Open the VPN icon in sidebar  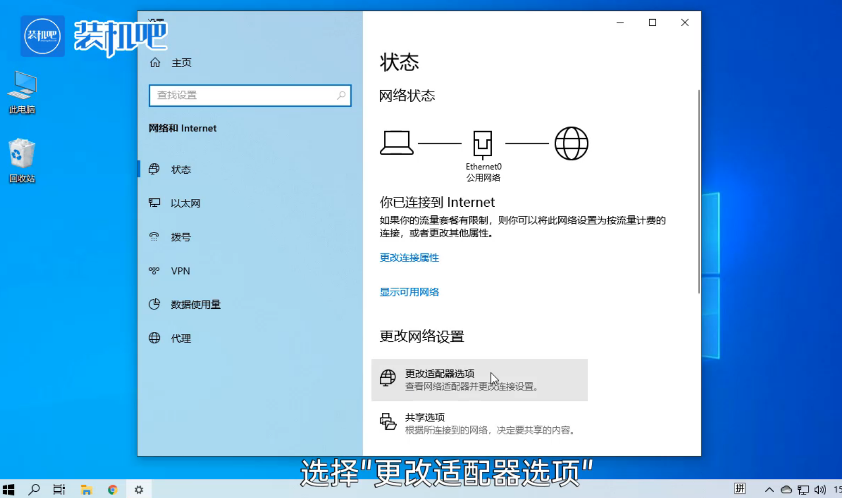154,271
